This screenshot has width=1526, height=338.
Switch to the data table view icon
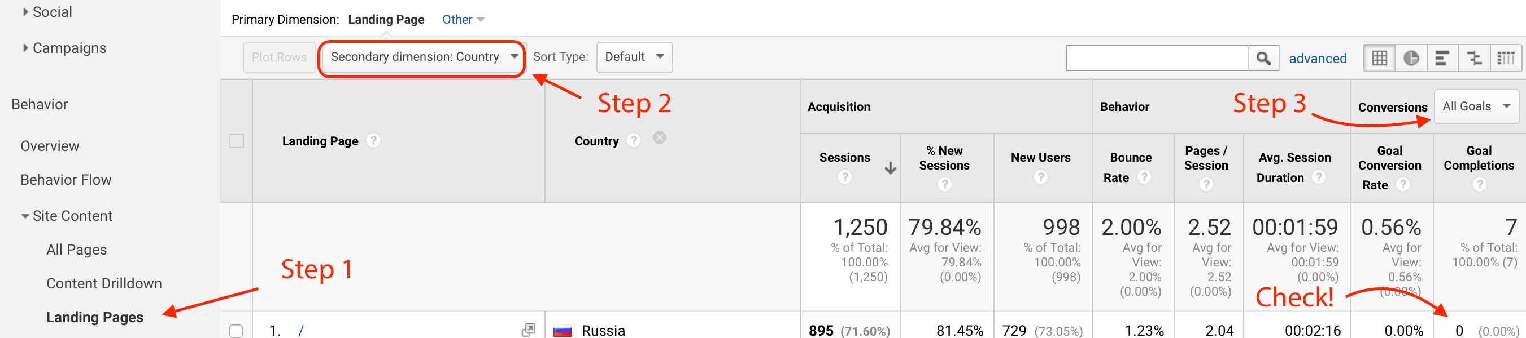[x=1379, y=58]
